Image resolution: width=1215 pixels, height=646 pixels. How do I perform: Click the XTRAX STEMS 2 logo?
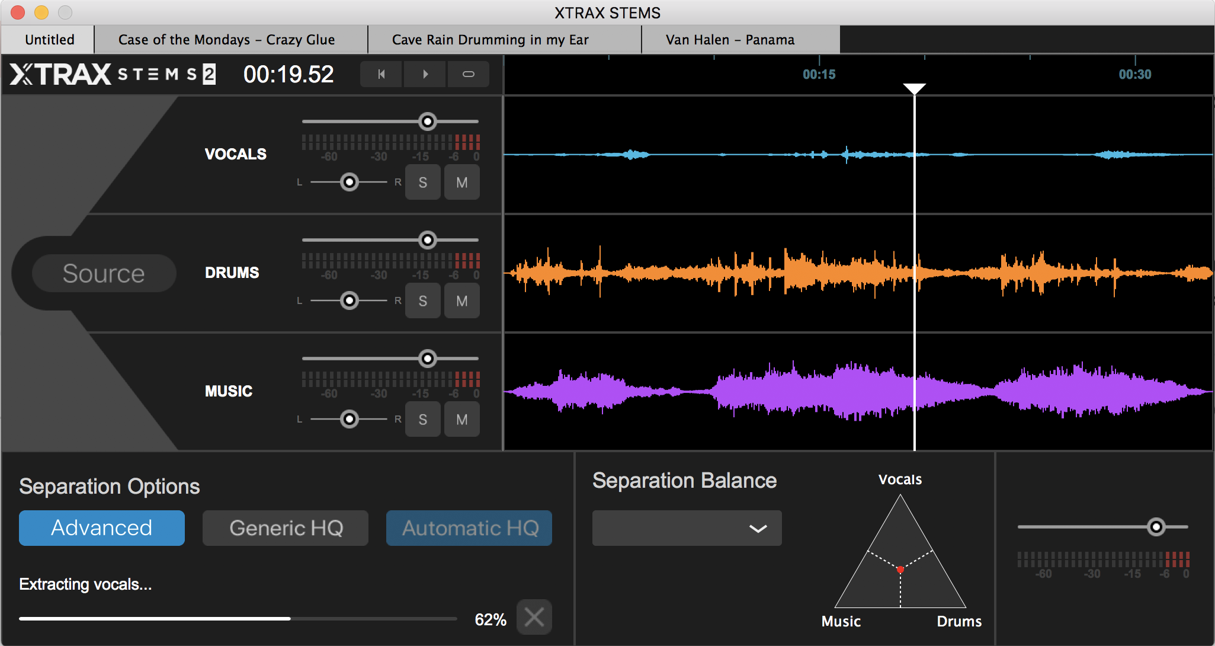pos(113,74)
